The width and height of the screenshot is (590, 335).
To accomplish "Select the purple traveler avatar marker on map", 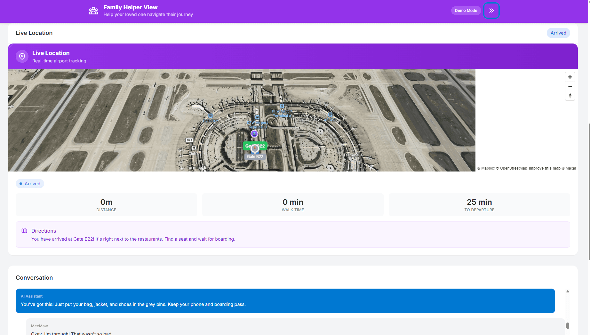I will pyautogui.click(x=254, y=133).
